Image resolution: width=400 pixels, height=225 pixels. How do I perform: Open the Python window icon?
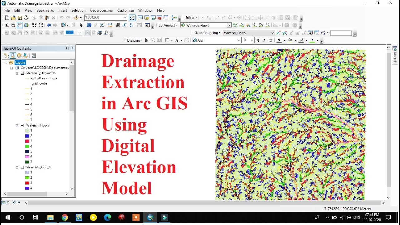click(x=166, y=18)
